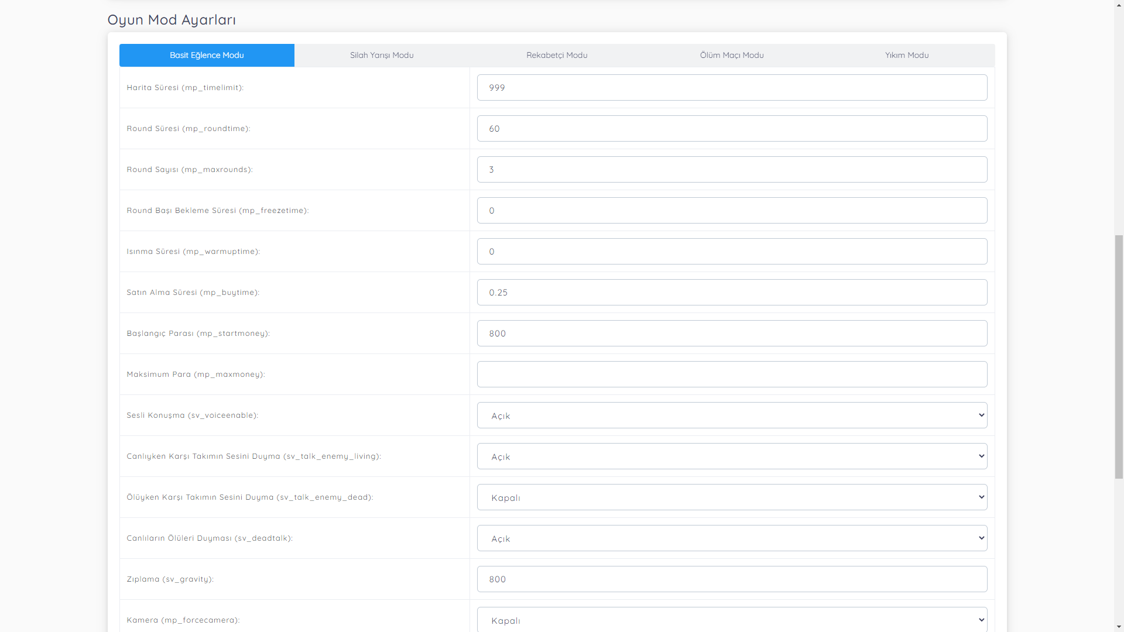Open the Silah Yarışı Modu tab
This screenshot has width=1124, height=632.
(382, 55)
